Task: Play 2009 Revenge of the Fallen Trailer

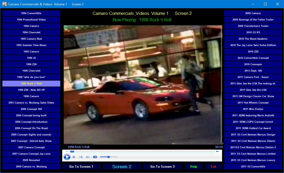Action: click(253, 19)
